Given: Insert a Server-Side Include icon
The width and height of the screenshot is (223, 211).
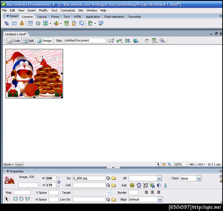Looking at the screenshot, I should pos(74,23).
